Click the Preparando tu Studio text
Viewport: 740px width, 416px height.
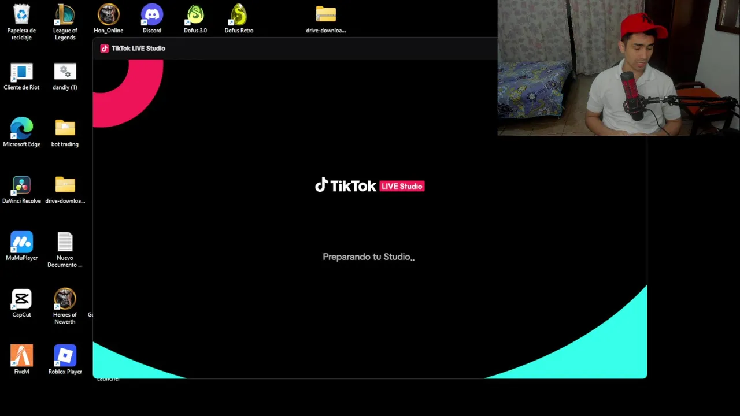coord(368,257)
